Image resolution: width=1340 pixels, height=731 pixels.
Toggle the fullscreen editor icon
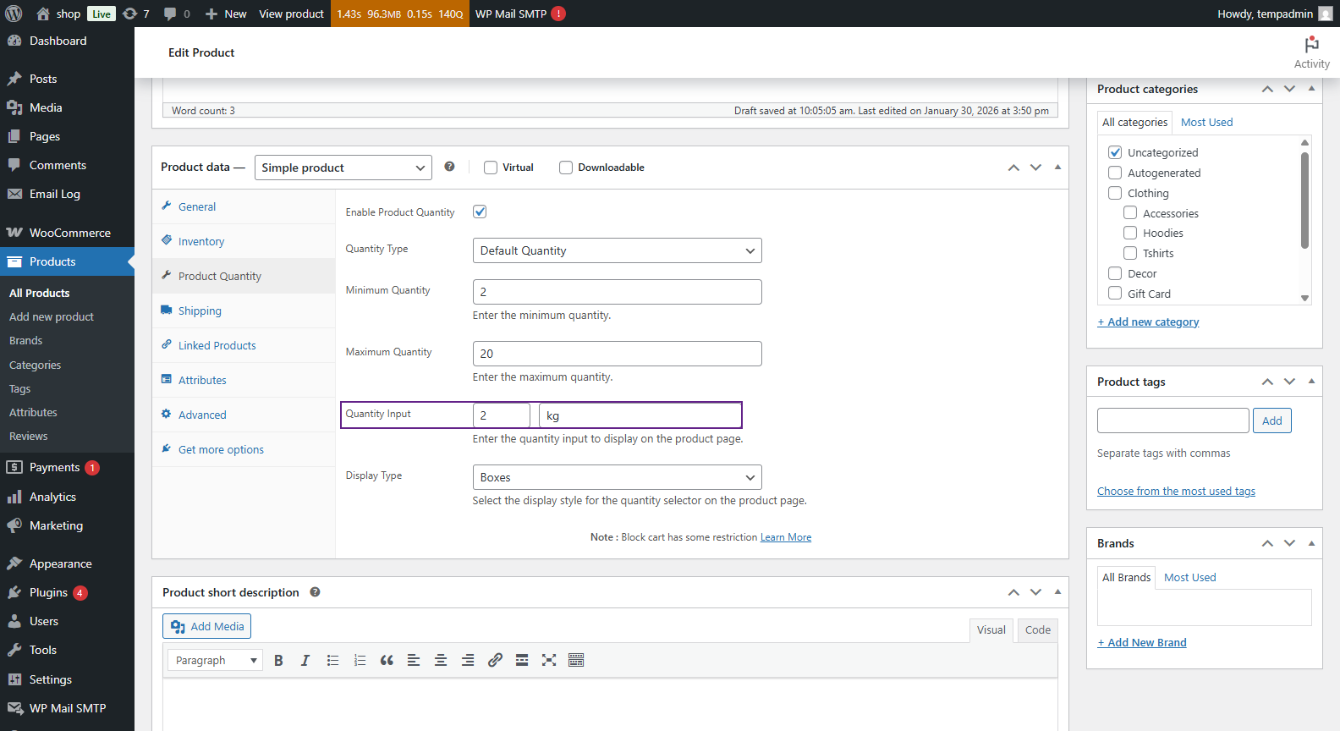[x=549, y=661]
